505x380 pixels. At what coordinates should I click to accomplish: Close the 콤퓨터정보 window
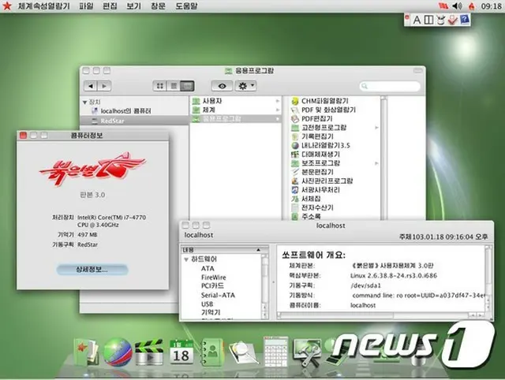pyautogui.click(x=23, y=136)
